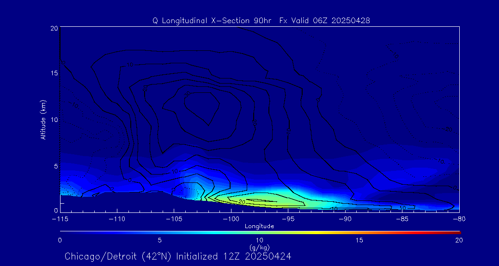Click the -90 longitude tick label
The height and width of the screenshot is (266, 499).
point(345,219)
